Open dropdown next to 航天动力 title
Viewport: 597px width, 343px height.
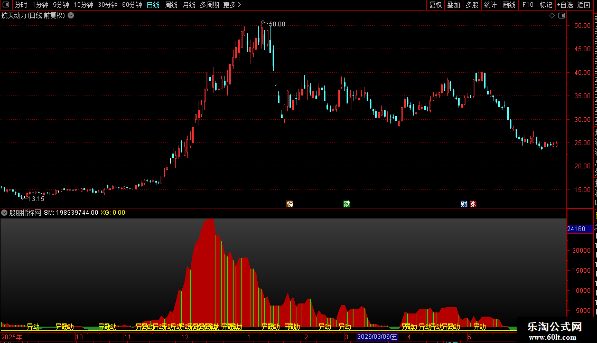point(71,16)
